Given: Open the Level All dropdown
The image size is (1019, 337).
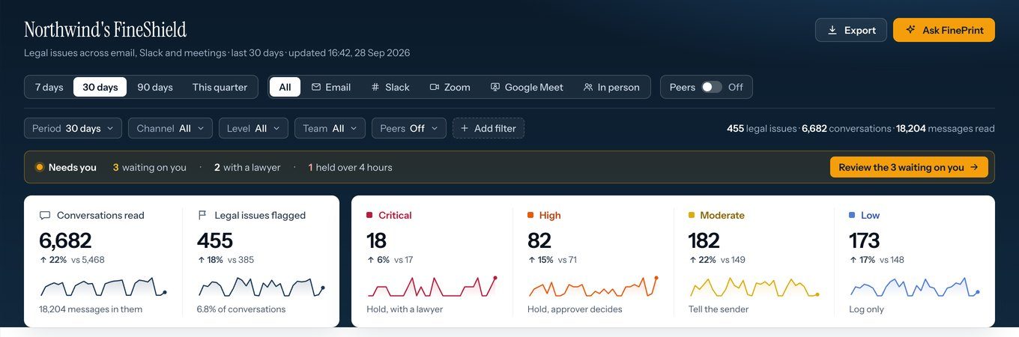Looking at the screenshot, I should coord(253,128).
